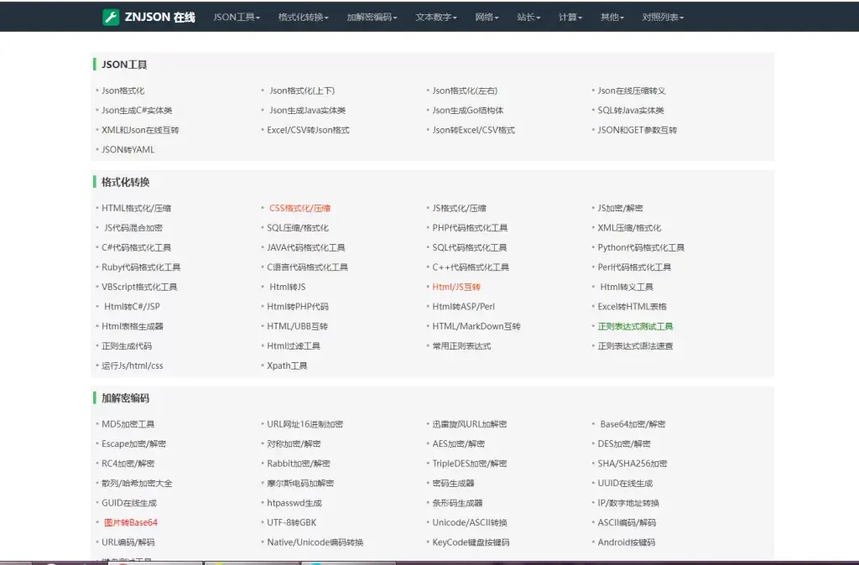Open Ruby代码格式化工具 link
Screen dimensions: 859x565
pyautogui.click(x=141, y=267)
